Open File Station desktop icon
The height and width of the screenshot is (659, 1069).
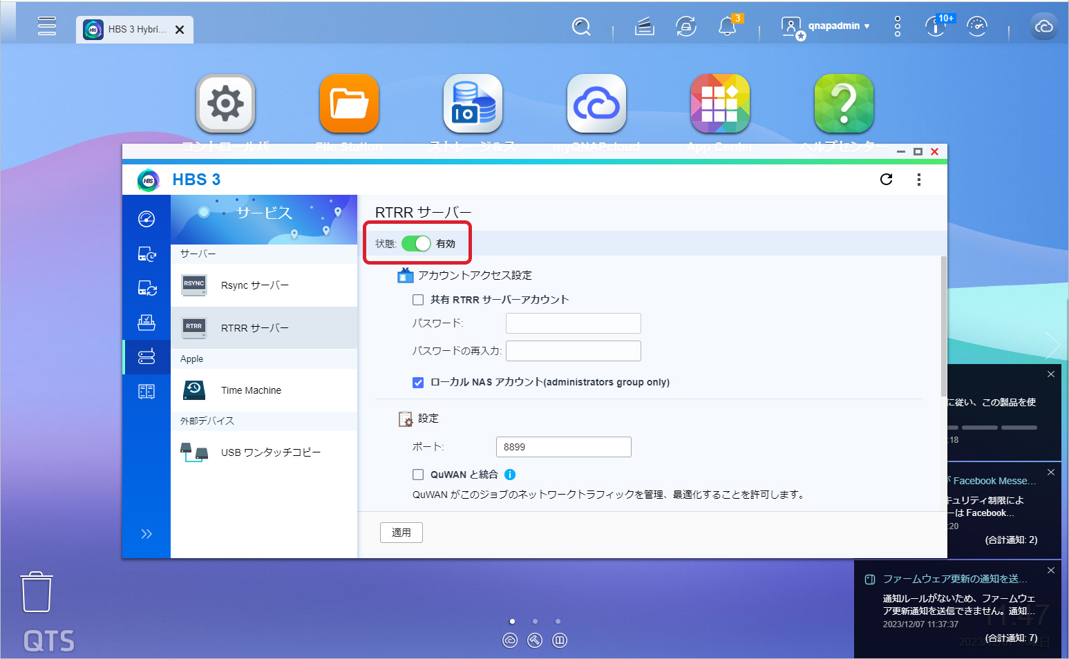click(x=350, y=104)
